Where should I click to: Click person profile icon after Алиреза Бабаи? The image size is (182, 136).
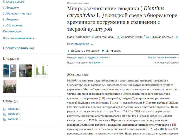[x=118, y=37]
